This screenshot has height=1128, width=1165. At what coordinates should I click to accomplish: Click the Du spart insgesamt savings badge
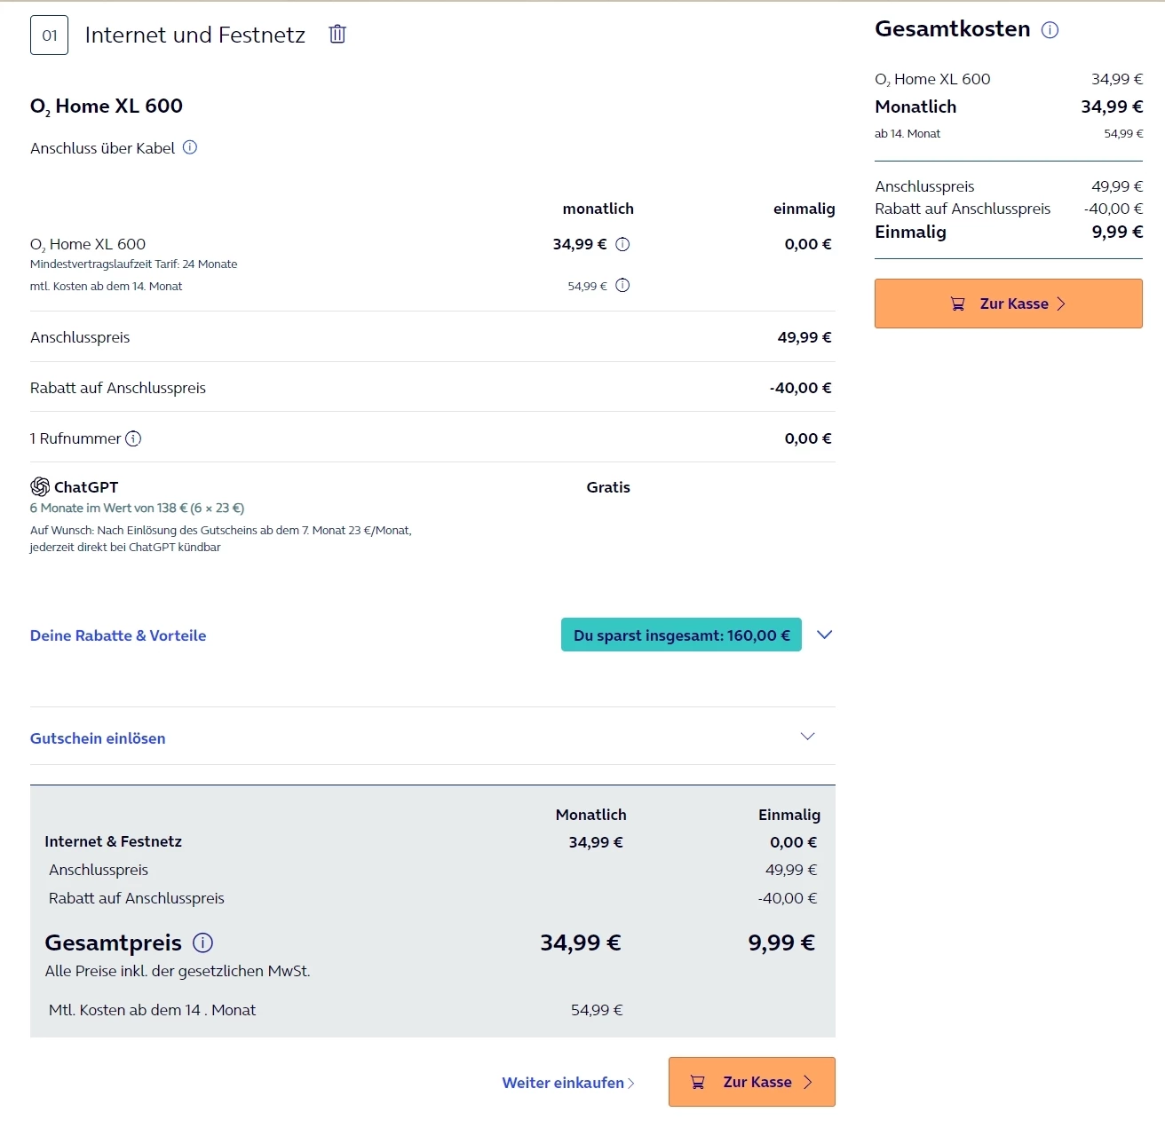pyautogui.click(x=681, y=635)
